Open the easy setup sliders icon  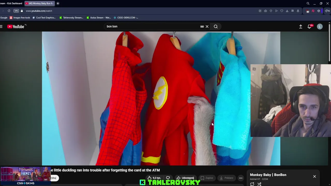(x=292, y=11)
